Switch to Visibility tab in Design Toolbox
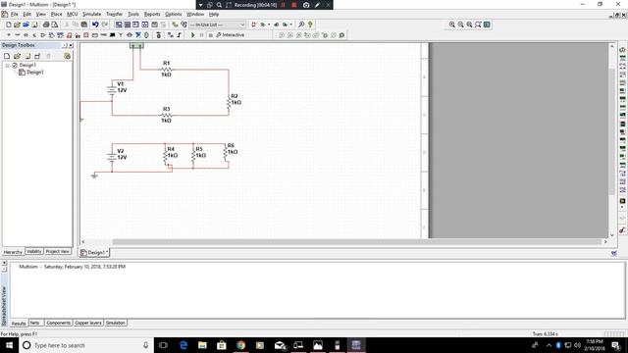628x353 pixels. (x=34, y=251)
